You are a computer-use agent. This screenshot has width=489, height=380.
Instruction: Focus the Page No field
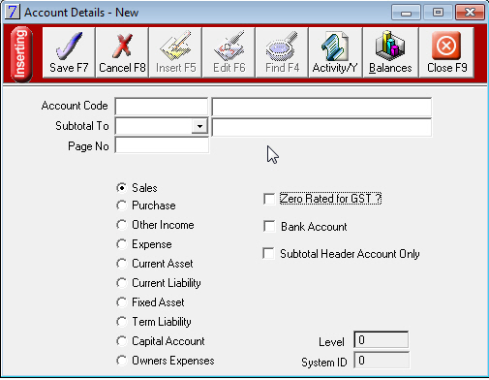[x=162, y=145]
